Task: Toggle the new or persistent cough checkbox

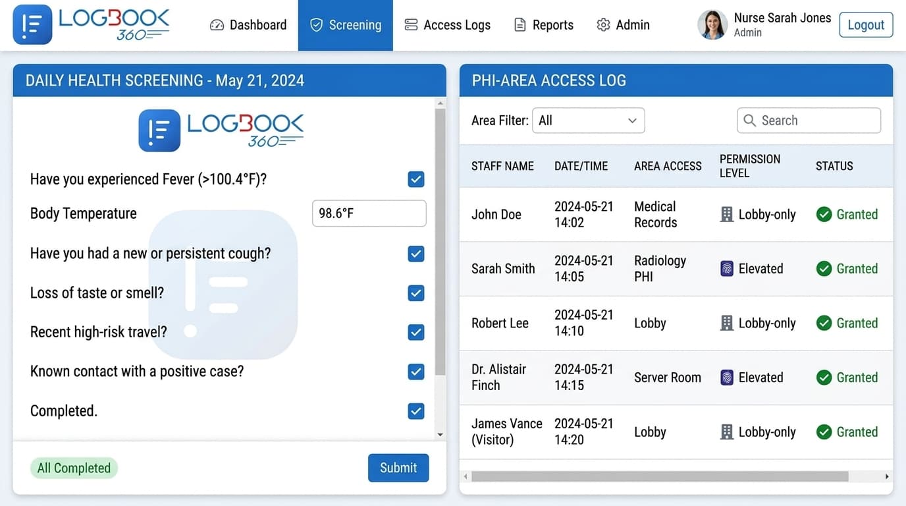Action: [x=416, y=254]
